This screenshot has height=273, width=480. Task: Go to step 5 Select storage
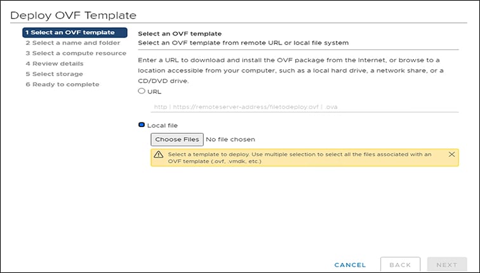click(54, 74)
